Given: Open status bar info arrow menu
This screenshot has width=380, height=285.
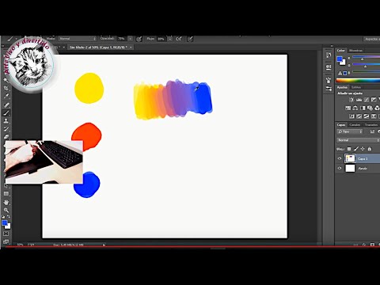Looking at the screenshot, I should point(104,245).
